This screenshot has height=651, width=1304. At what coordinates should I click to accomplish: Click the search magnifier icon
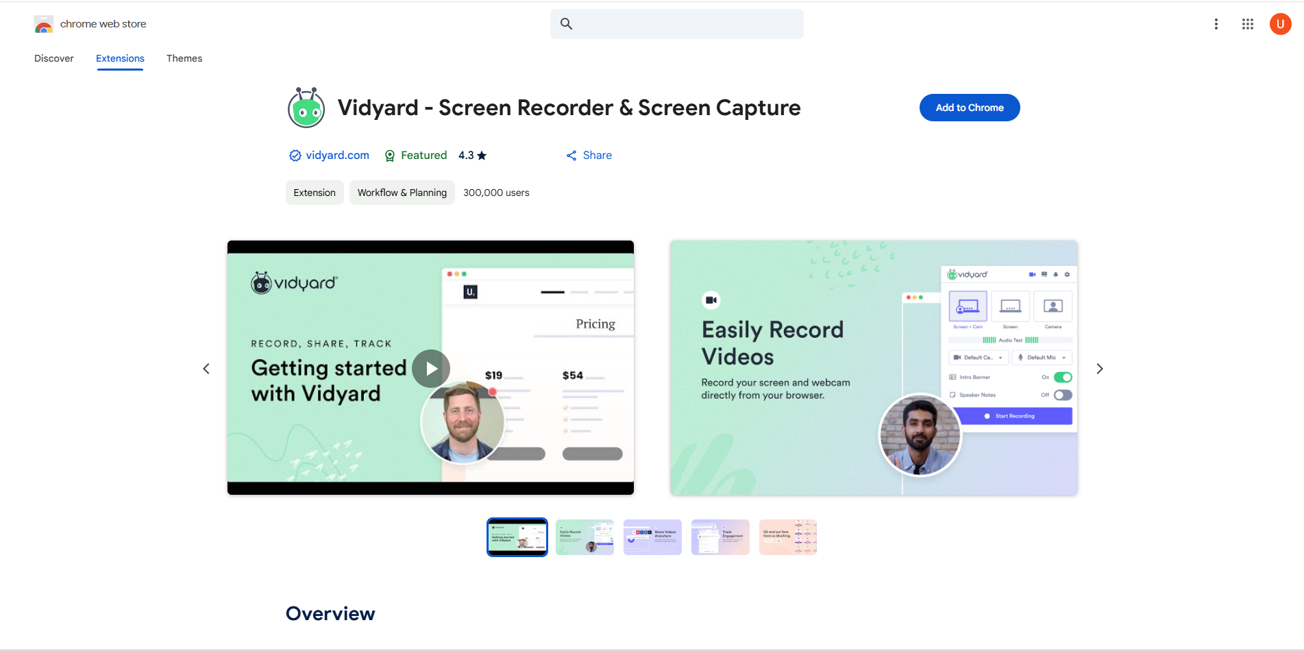point(566,24)
